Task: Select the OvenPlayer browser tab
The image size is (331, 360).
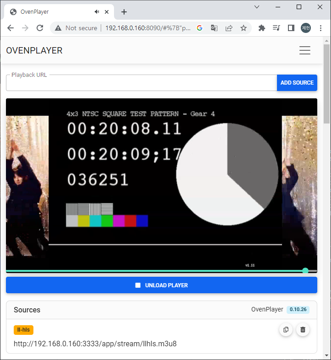Action: (x=50, y=12)
